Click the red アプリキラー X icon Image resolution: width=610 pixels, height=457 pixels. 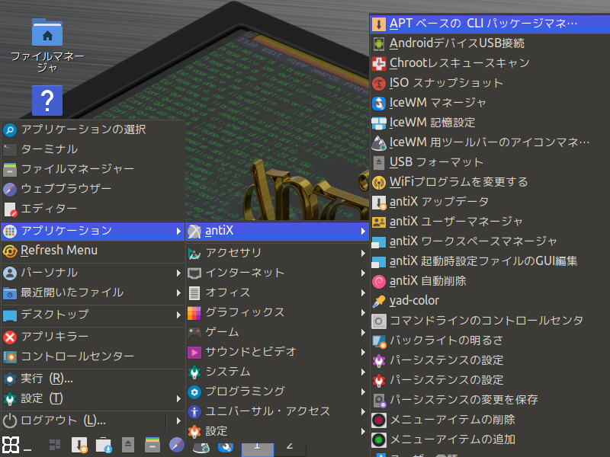[10, 337]
